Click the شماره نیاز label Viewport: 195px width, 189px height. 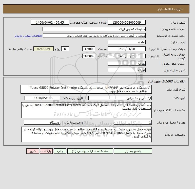(x=178, y=23)
